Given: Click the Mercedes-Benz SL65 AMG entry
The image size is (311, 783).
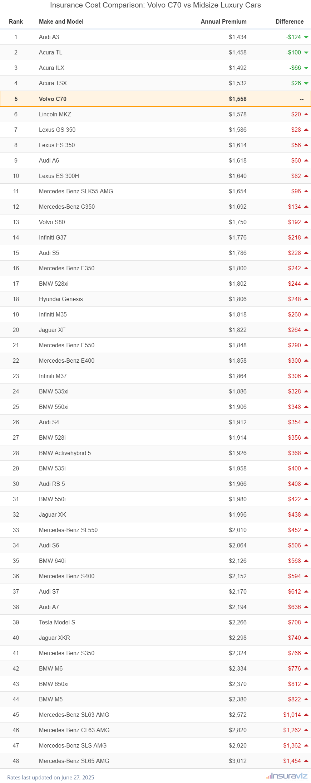Looking at the screenshot, I should point(74,761).
